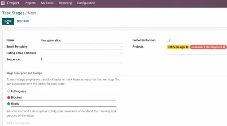Open the My Tasks menu

point(47,3)
